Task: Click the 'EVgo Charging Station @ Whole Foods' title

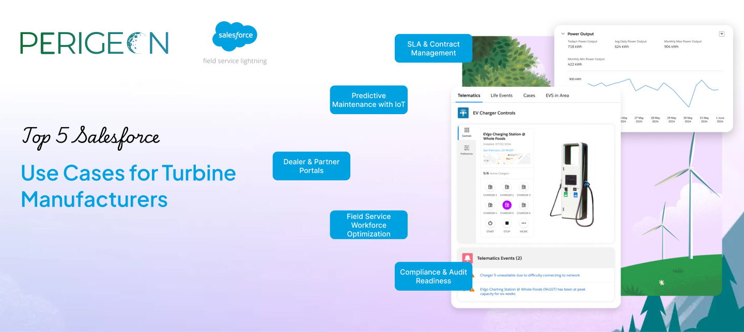Action: 504,136
